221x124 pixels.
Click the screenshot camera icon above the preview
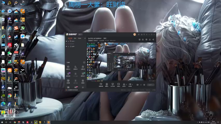point(140,40)
